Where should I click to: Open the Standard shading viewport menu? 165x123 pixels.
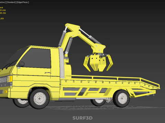click(x=11, y=2)
